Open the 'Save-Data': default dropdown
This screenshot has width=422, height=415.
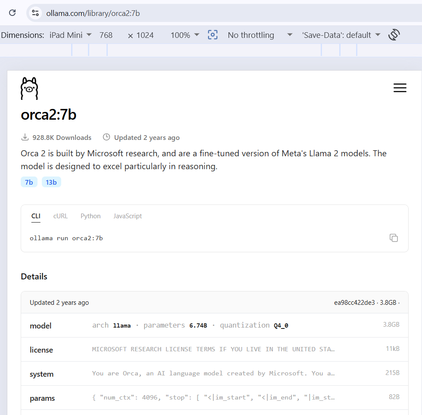[x=341, y=35]
